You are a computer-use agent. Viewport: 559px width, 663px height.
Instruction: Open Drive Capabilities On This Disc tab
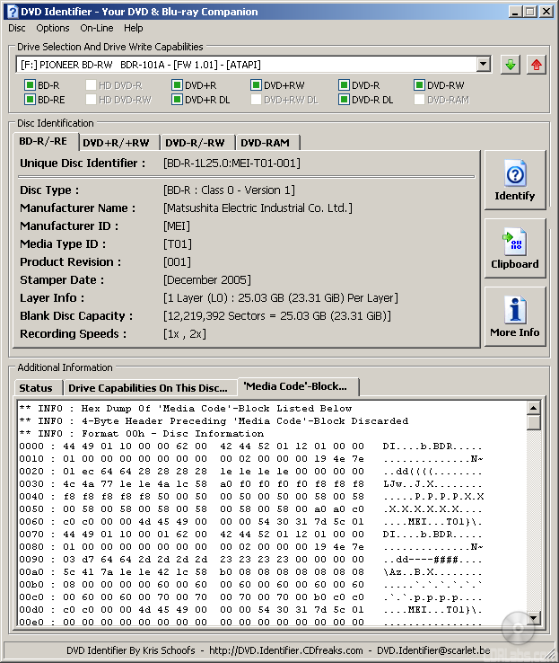(x=148, y=388)
